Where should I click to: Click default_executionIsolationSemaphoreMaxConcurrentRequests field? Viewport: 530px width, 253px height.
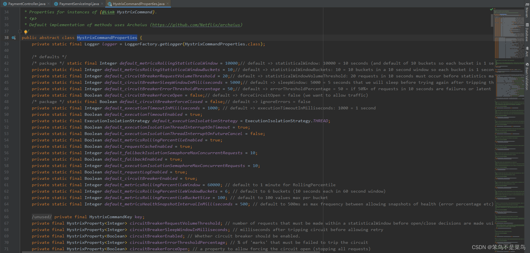tap(175, 166)
